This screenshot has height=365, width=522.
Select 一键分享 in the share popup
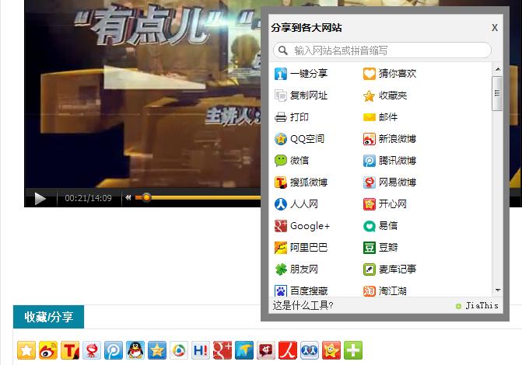click(308, 74)
